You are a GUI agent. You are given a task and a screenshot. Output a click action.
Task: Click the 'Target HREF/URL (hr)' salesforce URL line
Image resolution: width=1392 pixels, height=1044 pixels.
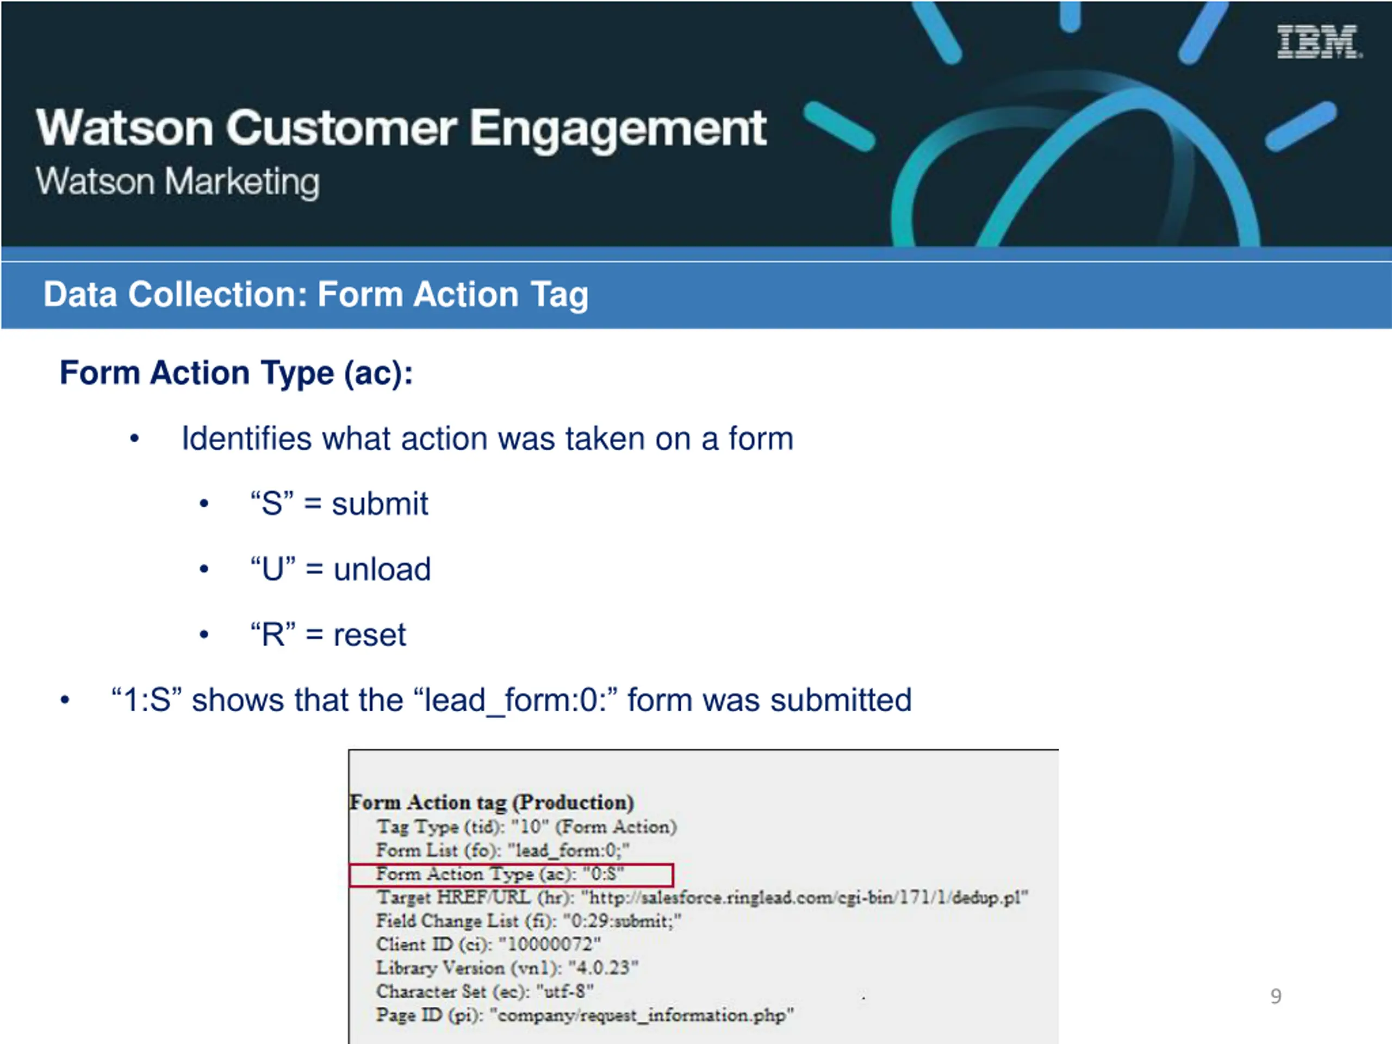pos(701,898)
